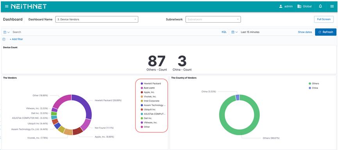Viewport: 338px width, 150px height.
Task: Click the VMware, Inc. (3.33%) chart label
Action: pyautogui.click(x=37, y=109)
